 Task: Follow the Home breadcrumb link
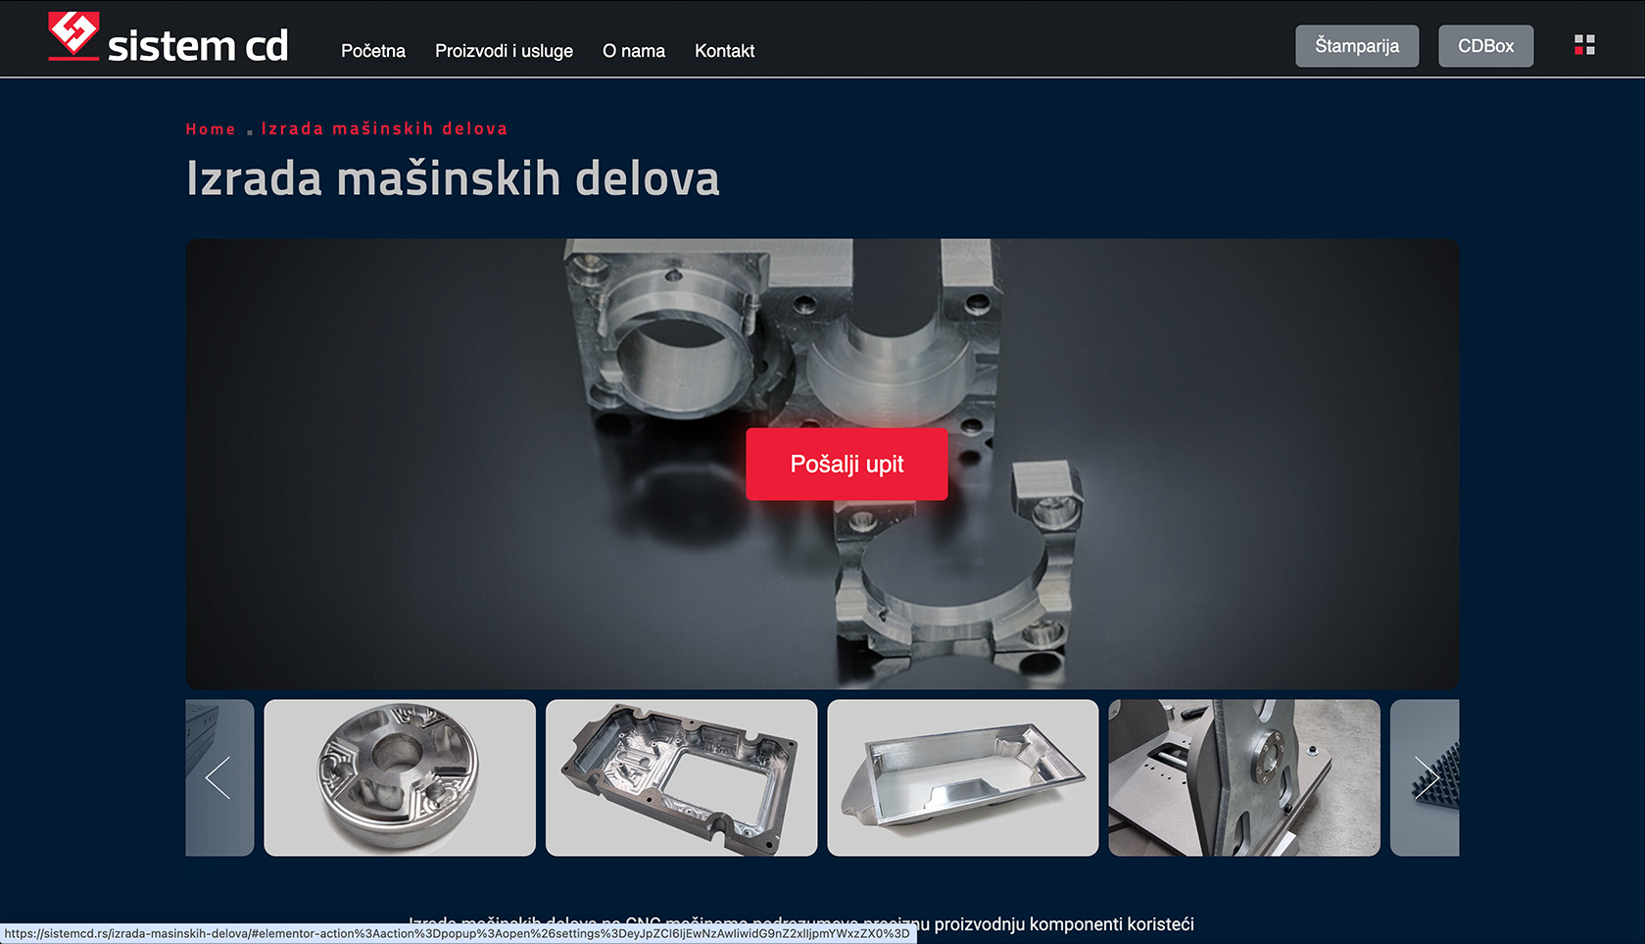211,129
